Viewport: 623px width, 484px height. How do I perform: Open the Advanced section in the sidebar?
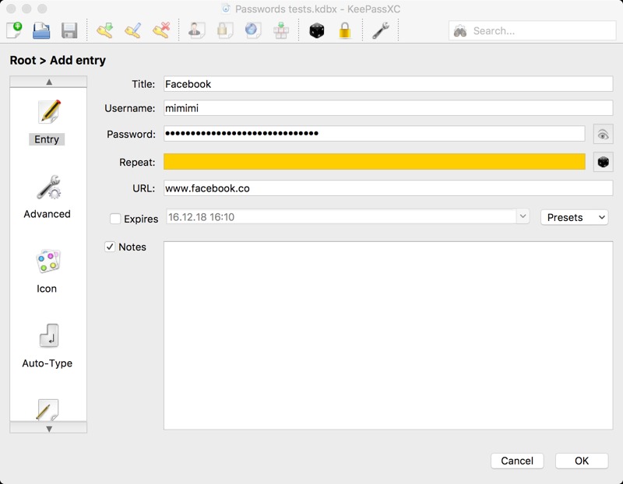[x=47, y=197]
